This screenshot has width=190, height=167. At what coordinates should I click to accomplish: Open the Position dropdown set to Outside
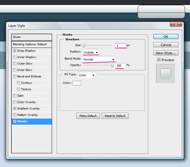pos(91,52)
